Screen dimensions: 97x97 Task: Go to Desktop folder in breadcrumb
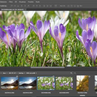(21, 73)
